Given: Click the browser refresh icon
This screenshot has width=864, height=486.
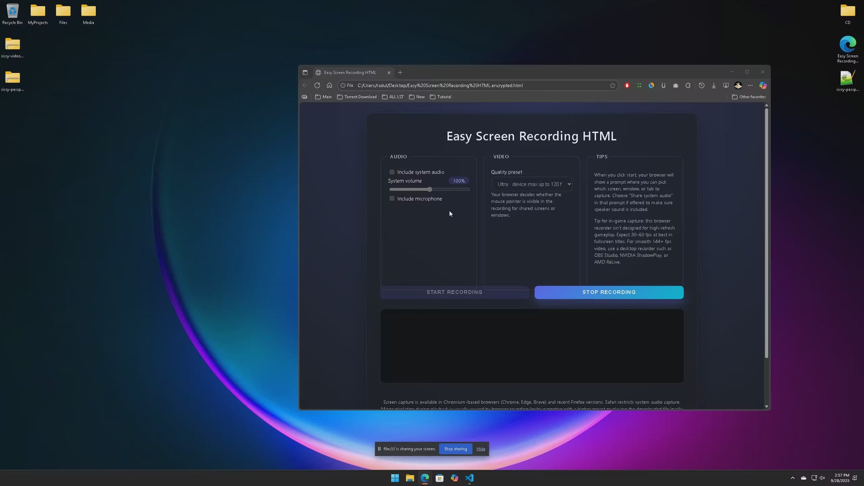Looking at the screenshot, I should pos(317,85).
